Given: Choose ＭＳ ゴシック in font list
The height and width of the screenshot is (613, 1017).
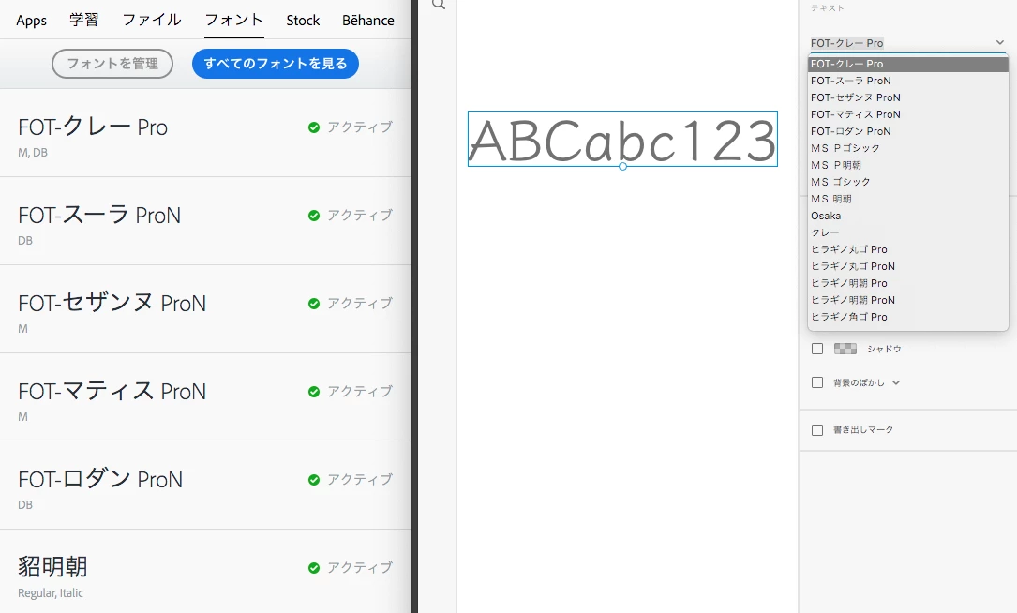Looking at the screenshot, I should [x=908, y=182].
